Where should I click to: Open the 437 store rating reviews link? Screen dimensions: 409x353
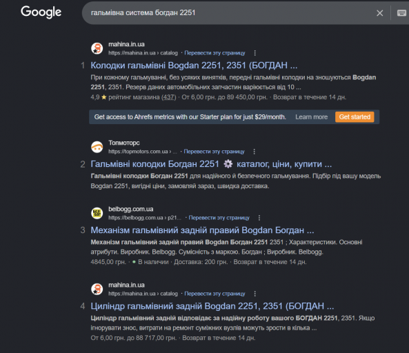169,97
